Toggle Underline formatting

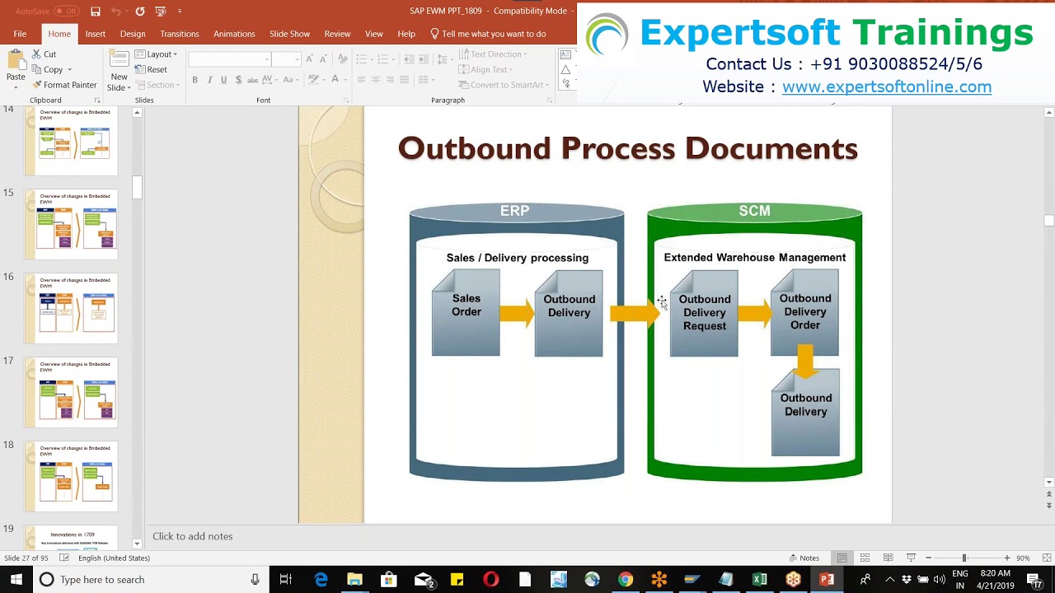tap(223, 80)
